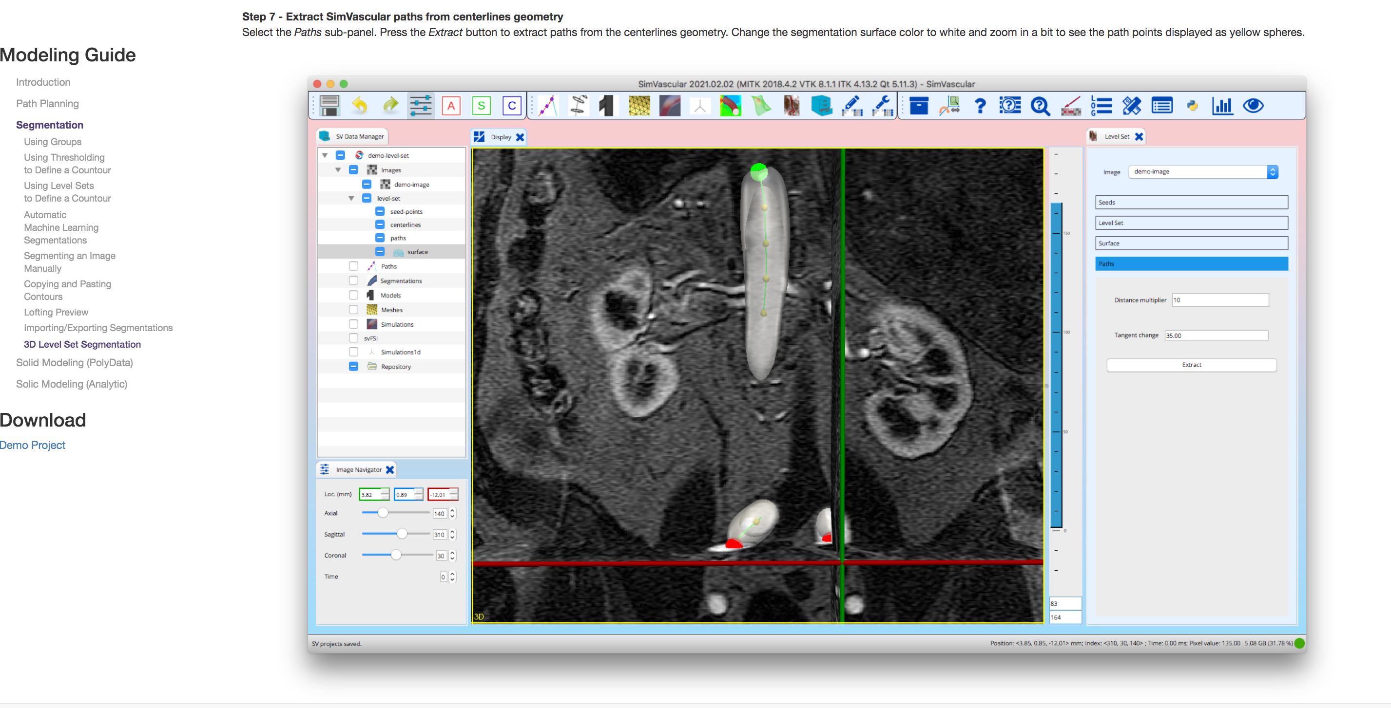
Task: Go to Path Planning guide section
Action: click(x=47, y=104)
